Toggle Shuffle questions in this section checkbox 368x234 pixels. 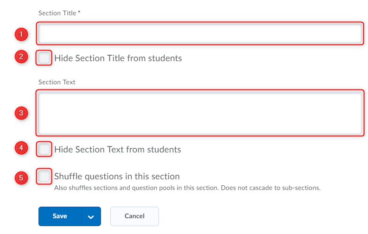[44, 176]
